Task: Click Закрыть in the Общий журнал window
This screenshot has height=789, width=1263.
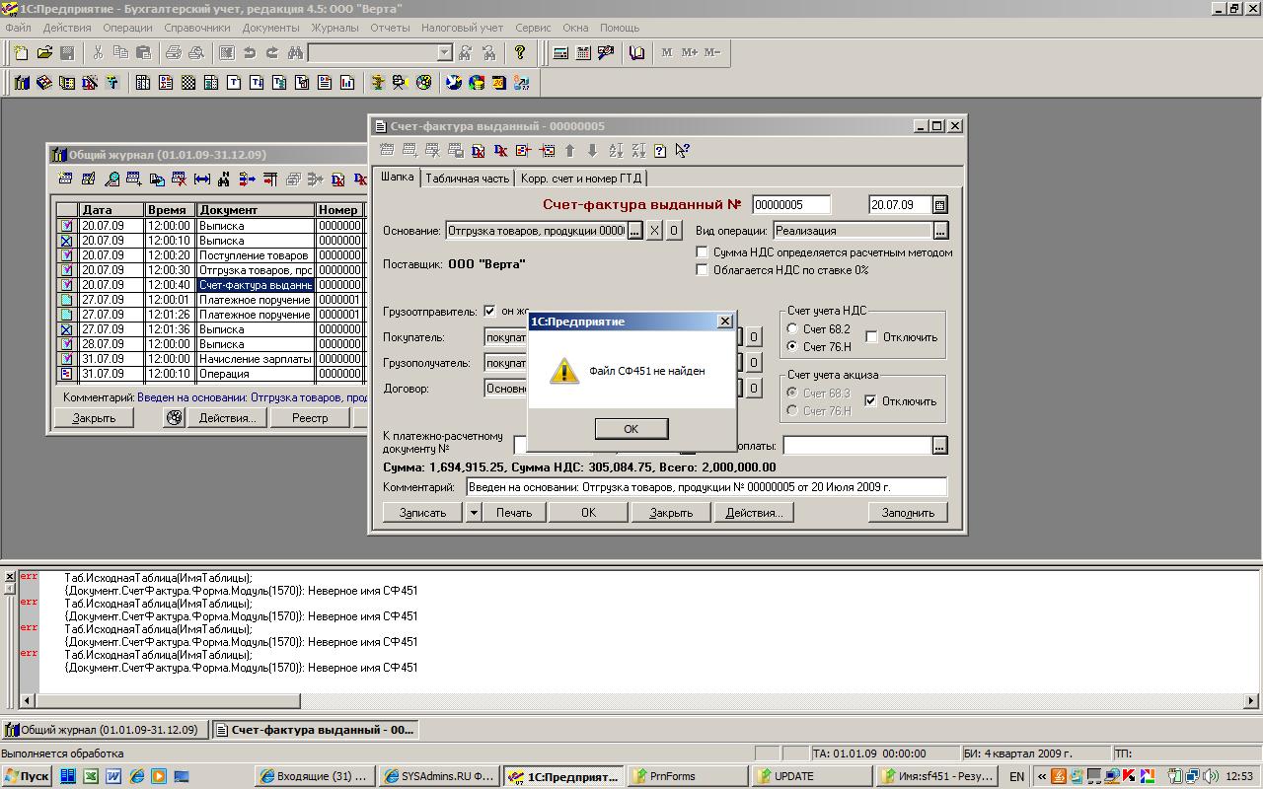Action: tap(94, 418)
